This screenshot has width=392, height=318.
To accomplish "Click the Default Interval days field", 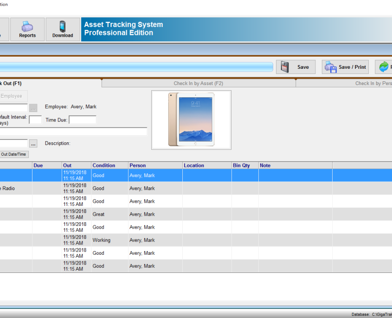I will click(x=35, y=120).
